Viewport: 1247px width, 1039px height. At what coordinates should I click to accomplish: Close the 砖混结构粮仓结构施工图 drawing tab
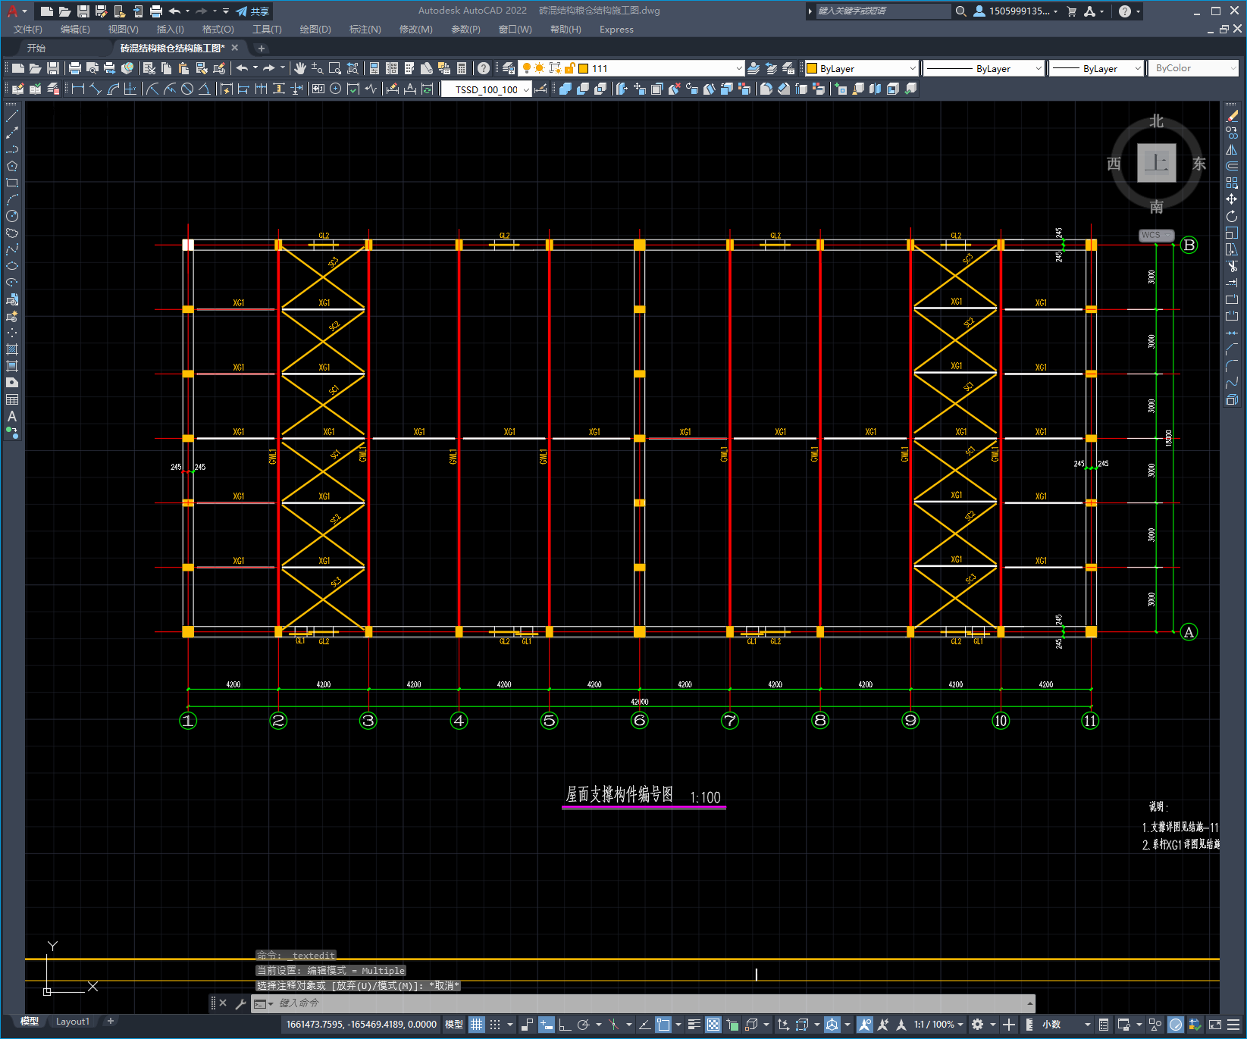click(235, 48)
